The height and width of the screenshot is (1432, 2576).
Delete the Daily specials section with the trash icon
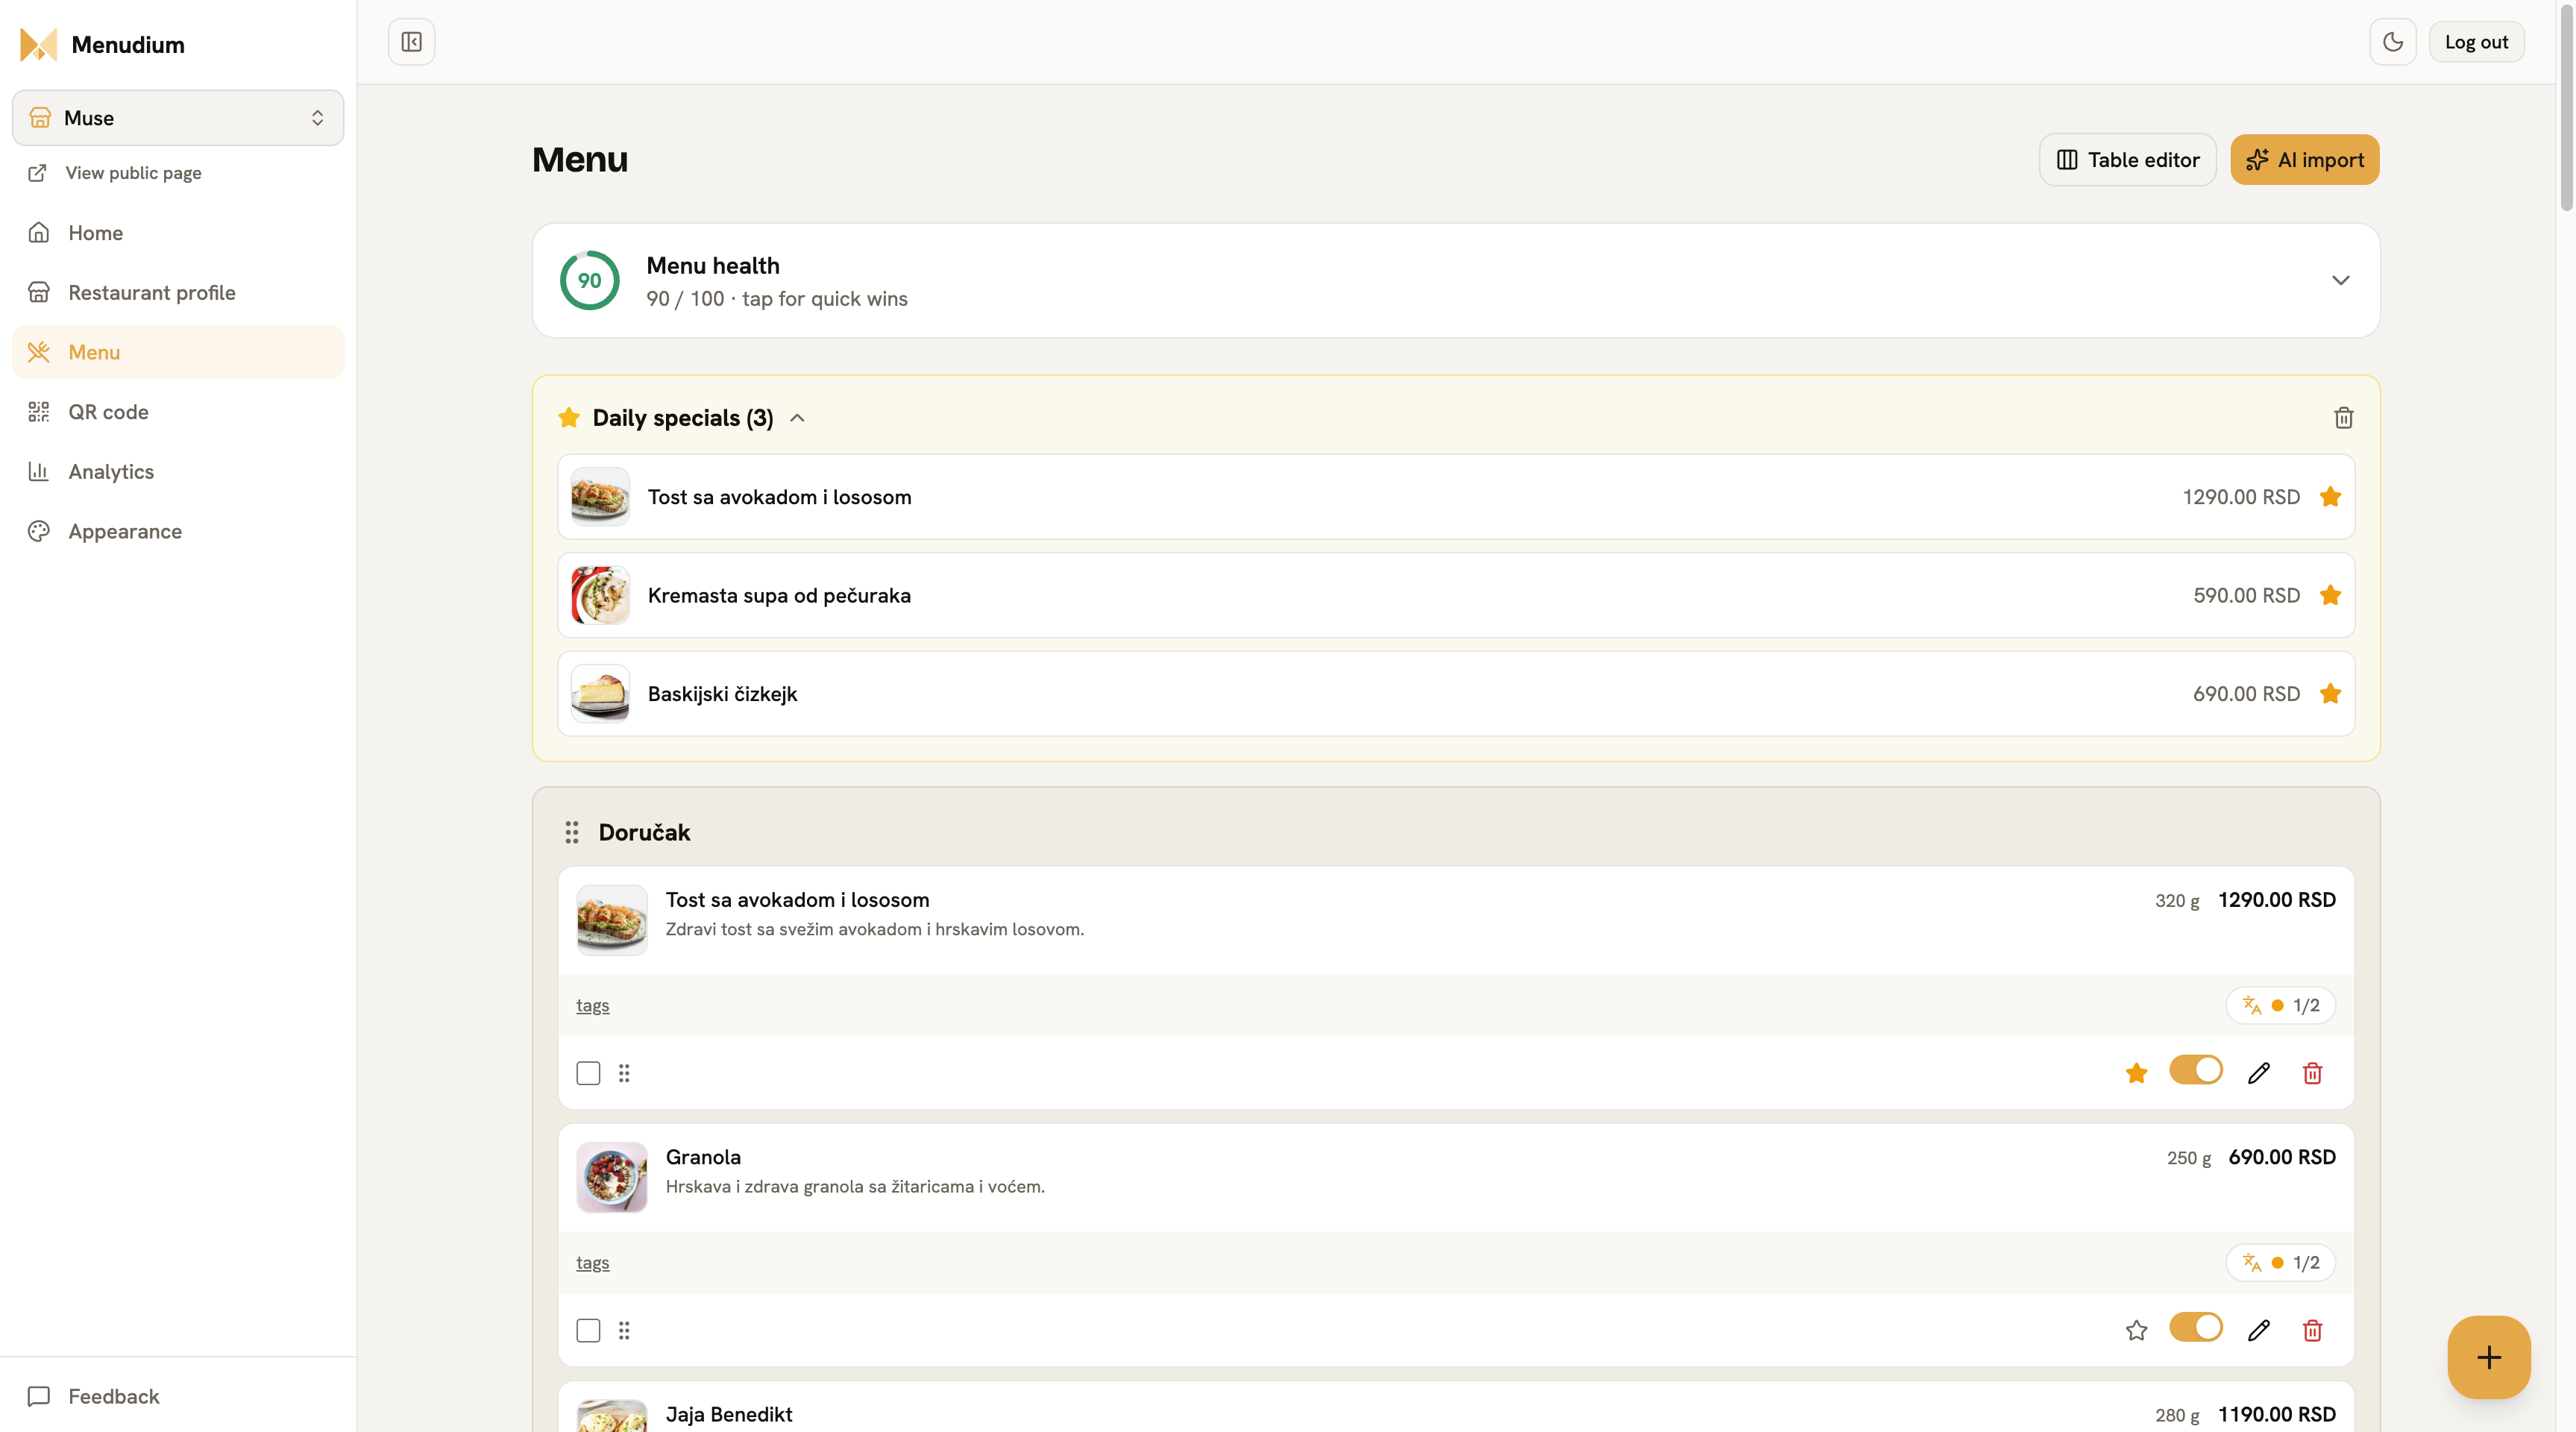[2343, 418]
